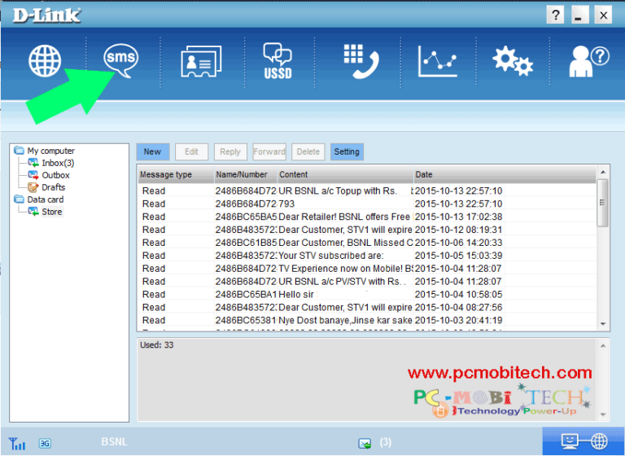
Task: Select 'Dear Retailer! BSNL offers Free' message
Action: (x=367, y=217)
